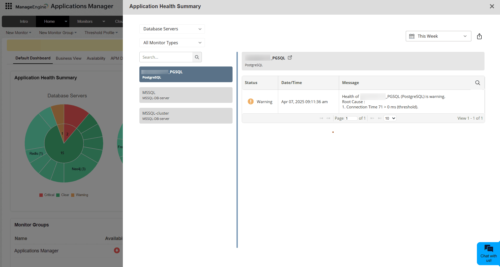Click the calendar icon in the time range selector
The width and height of the screenshot is (500, 267).
pyautogui.click(x=412, y=36)
